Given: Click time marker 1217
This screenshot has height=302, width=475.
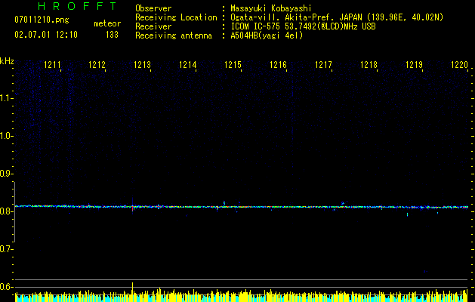Looking at the screenshot, I should pyautogui.click(x=323, y=65).
